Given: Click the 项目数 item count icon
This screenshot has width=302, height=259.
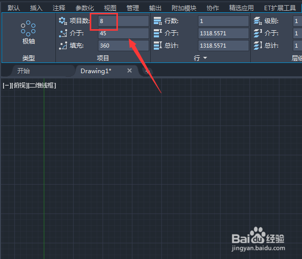Looking at the screenshot, I should tap(63, 21).
